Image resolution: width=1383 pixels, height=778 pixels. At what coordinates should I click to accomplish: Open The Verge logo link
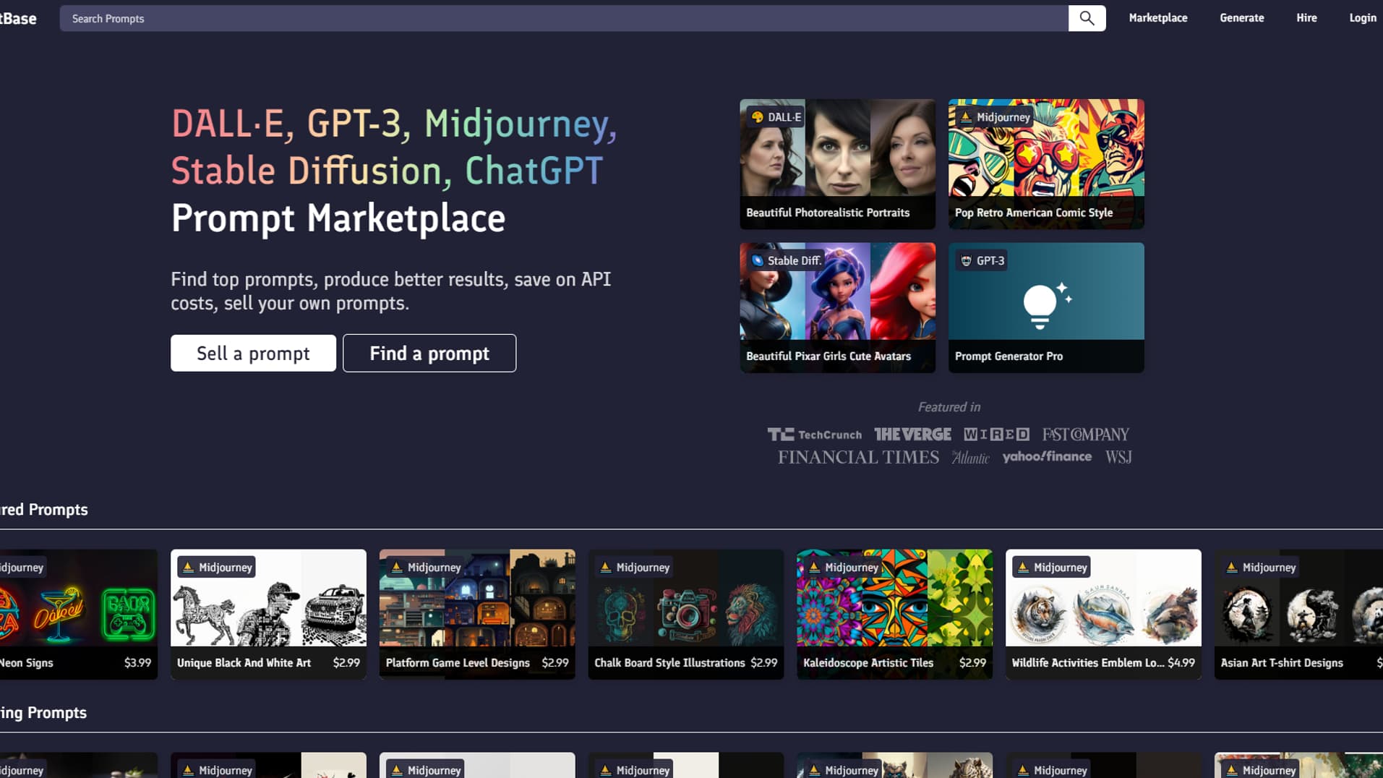click(912, 435)
